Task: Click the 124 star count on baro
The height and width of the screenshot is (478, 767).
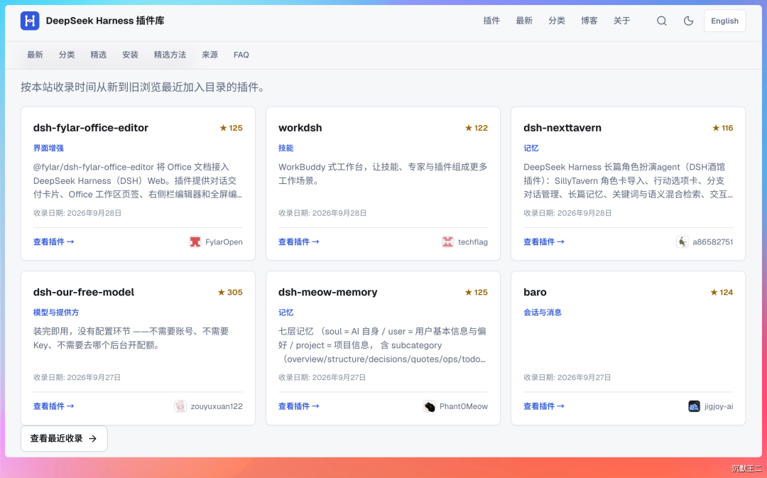Action: click(x=722, y=292)
